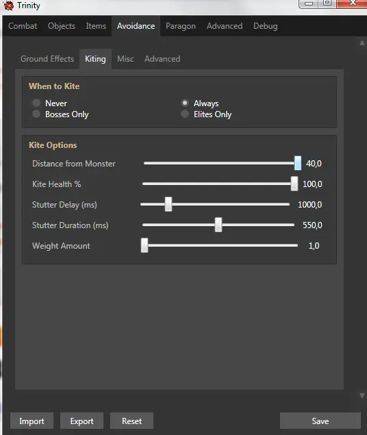Click the Import button
The image size is (367, 435).
coord(31,421)
